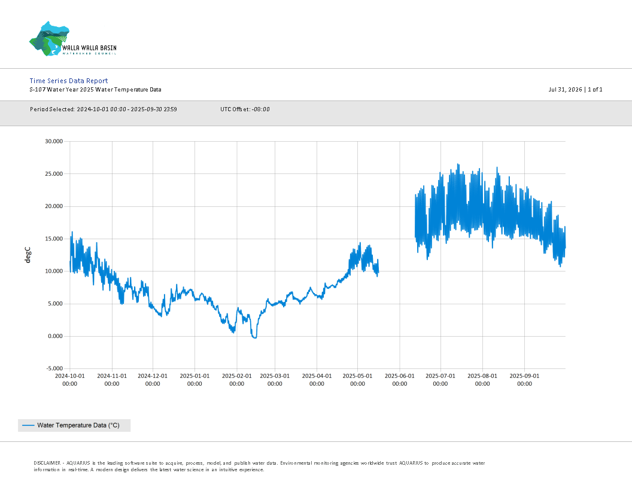Click the 2024-10-01 x-axis date label
Image resolution: width=632 pixels, height=488 pixels.
70,380
